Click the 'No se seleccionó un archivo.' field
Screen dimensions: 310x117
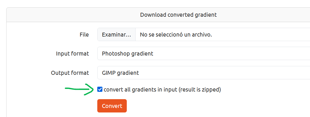tap(176, 35)
